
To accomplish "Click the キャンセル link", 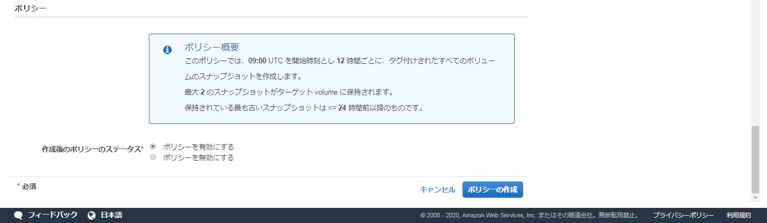I will 437,189.
